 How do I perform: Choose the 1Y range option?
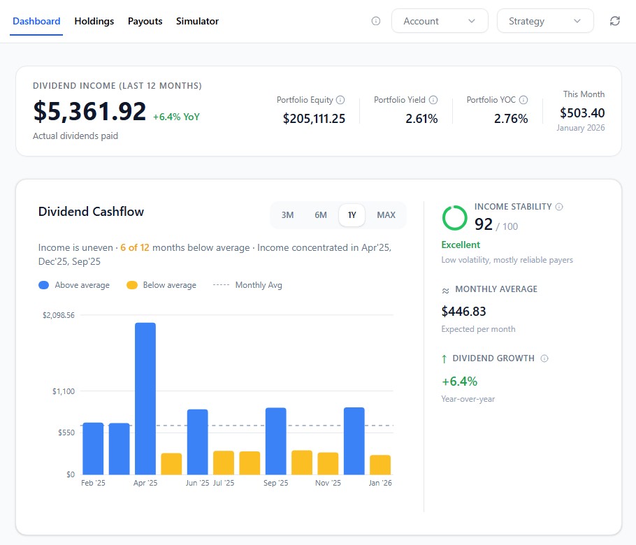[x=352, y=215]
